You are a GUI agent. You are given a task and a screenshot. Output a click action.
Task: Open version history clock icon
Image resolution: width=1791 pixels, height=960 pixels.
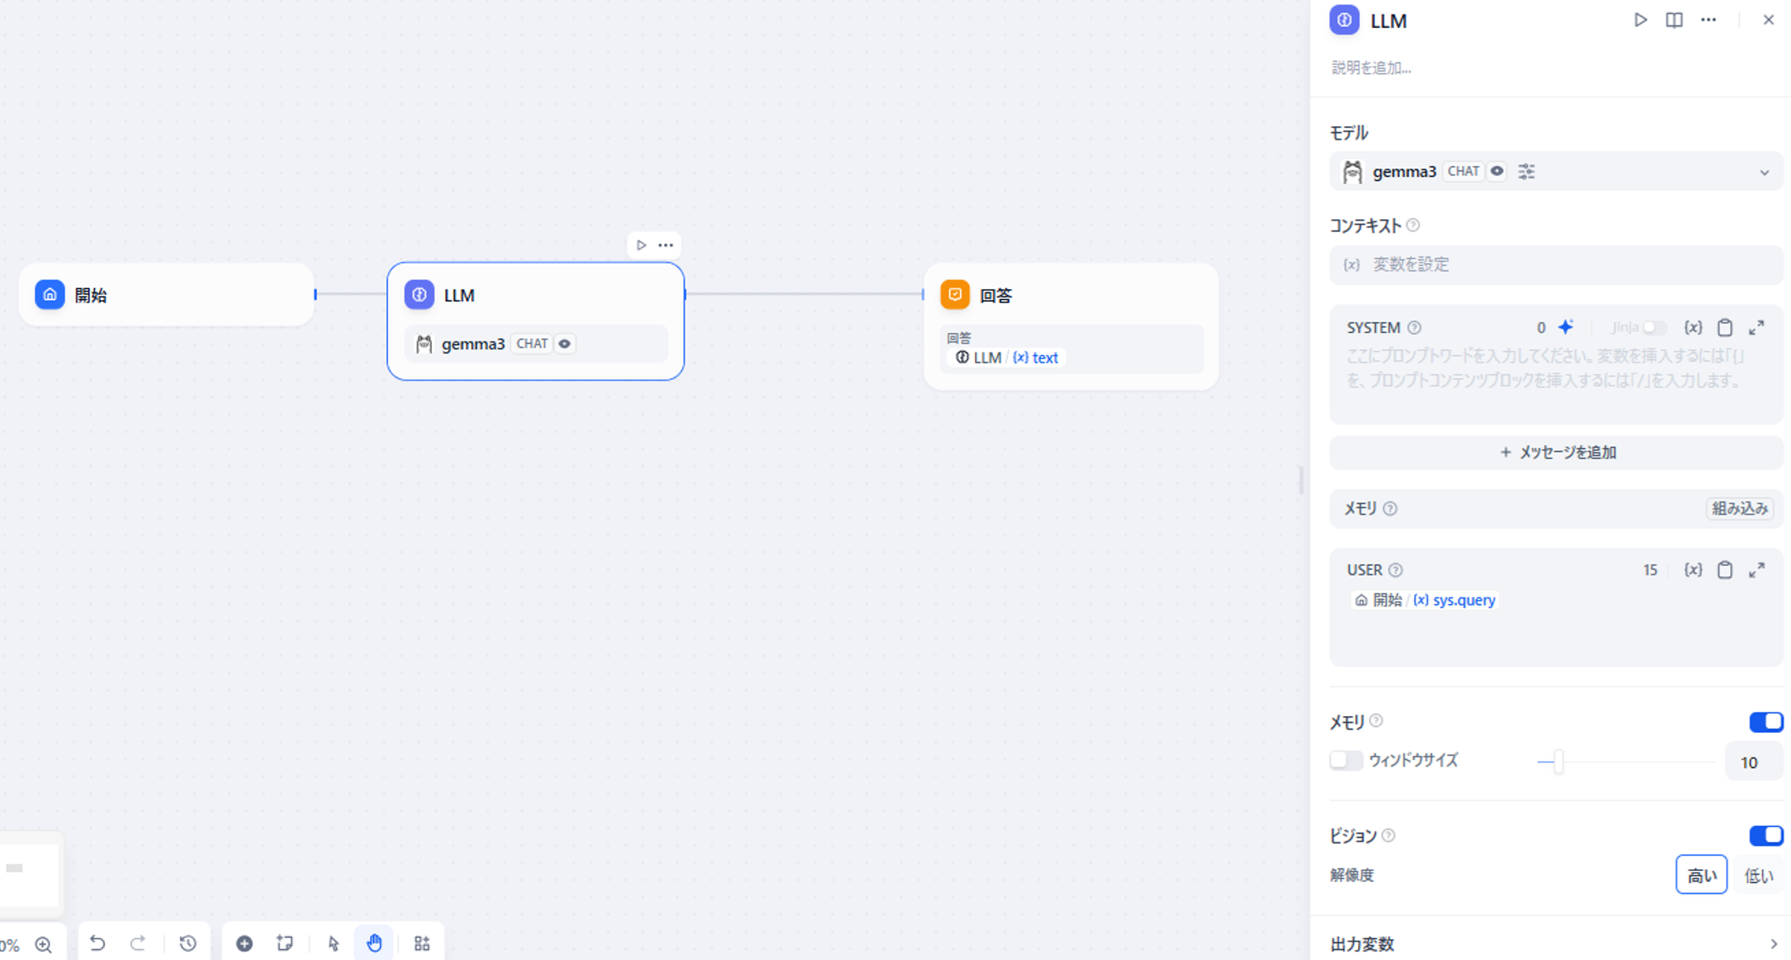pyautogui.click(x=188, y=943)
